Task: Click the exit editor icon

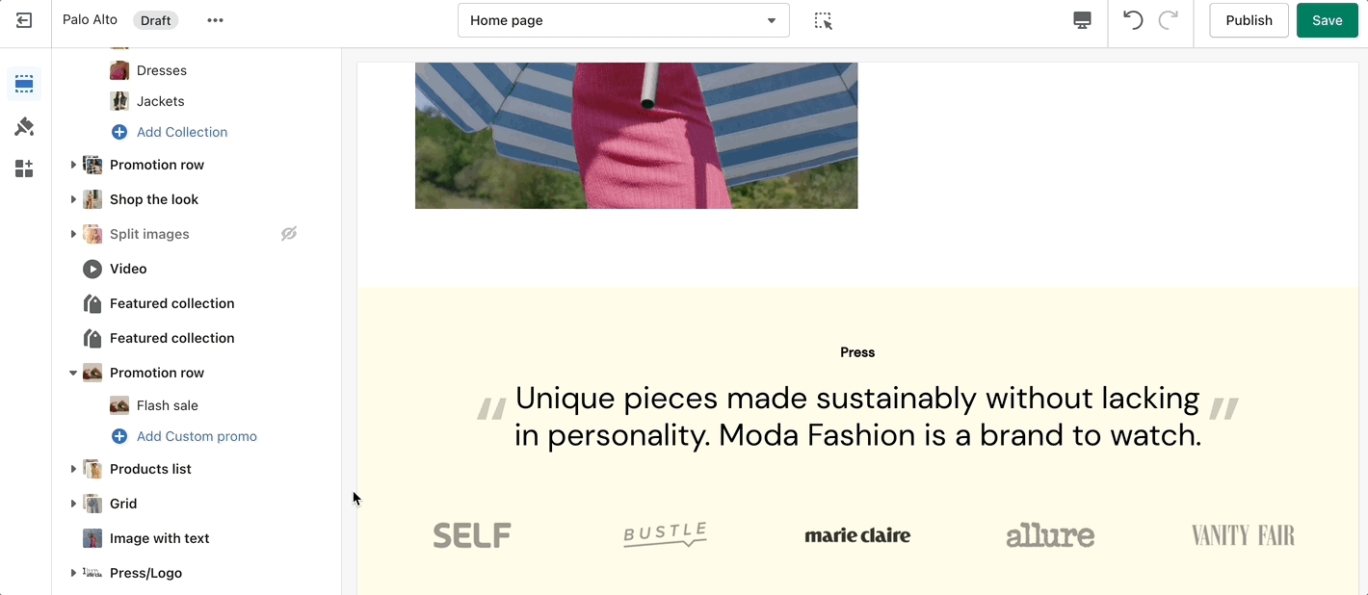Action: (x=24, y=20)
